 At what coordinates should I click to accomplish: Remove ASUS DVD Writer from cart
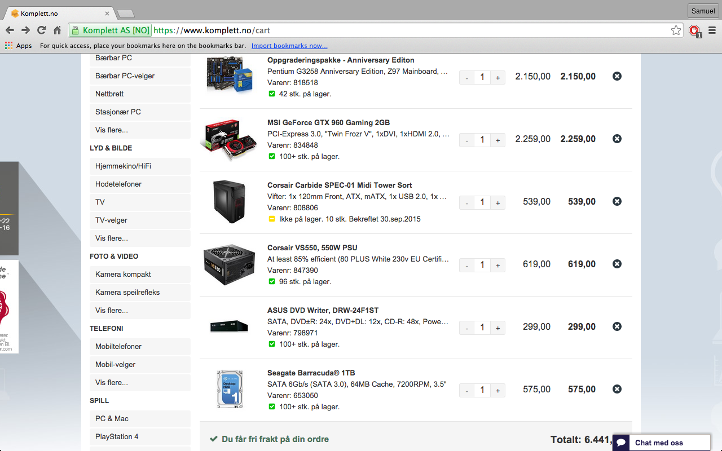pos(617,326)
